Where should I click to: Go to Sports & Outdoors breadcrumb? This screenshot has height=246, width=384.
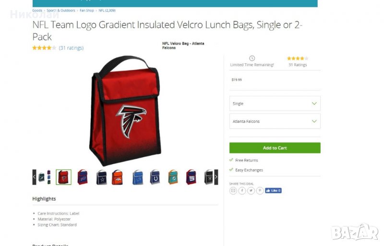point(61,10)
